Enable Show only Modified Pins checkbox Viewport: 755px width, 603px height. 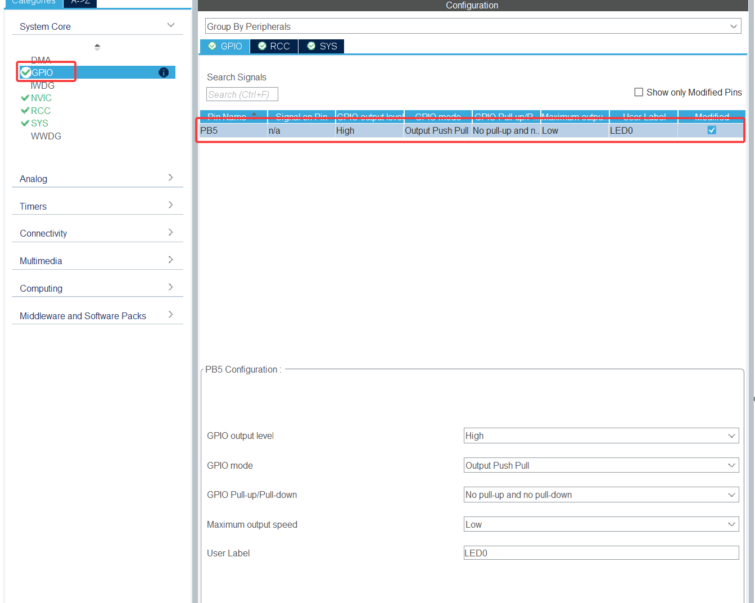[x=639, y=92]
